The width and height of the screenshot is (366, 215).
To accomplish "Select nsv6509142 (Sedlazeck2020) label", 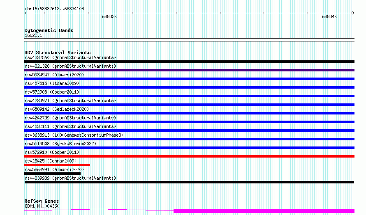I will pyautogui.click(x=57, y=109).
